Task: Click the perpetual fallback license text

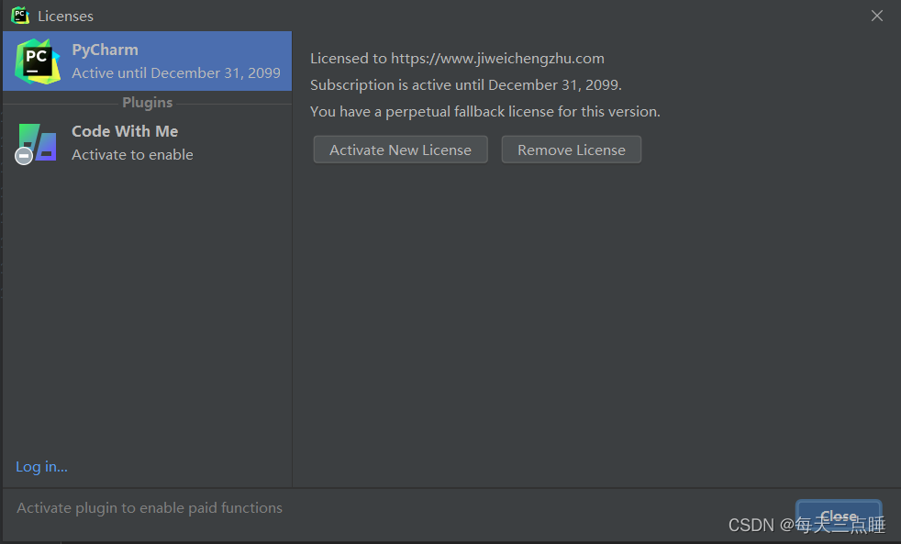Action: [485, 111]
